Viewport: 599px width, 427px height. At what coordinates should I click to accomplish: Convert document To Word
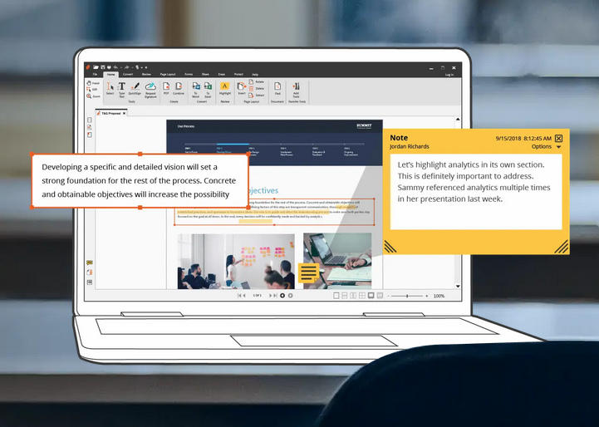coord(196,87)
